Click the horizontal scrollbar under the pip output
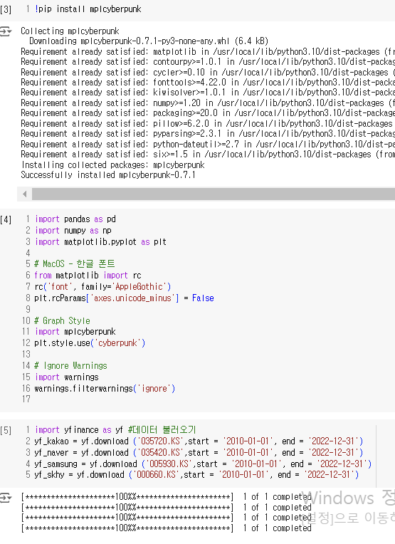 pos(214,194)
